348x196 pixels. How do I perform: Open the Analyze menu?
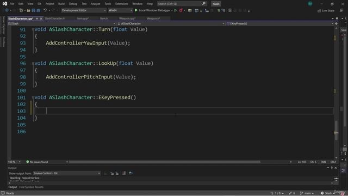tap(96, 4)
